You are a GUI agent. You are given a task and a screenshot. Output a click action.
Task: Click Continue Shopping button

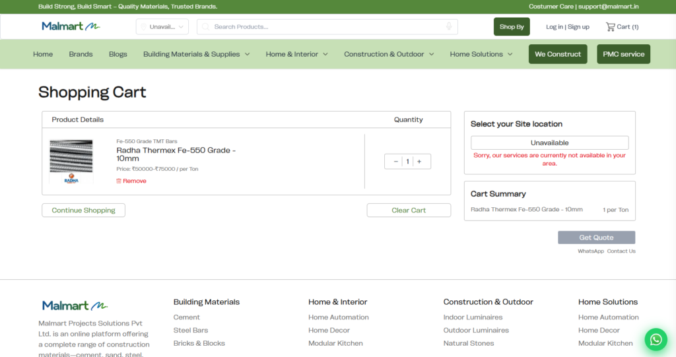[x=84, y=211]
